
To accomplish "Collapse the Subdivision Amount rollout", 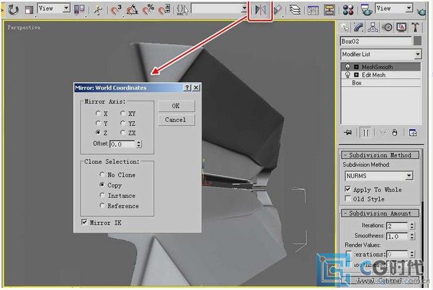I will pyautogui.click(x=380, y=213).
